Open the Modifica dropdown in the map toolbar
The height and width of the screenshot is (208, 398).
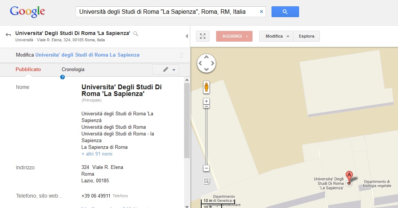pyautogui.click(x=276, y=36)
